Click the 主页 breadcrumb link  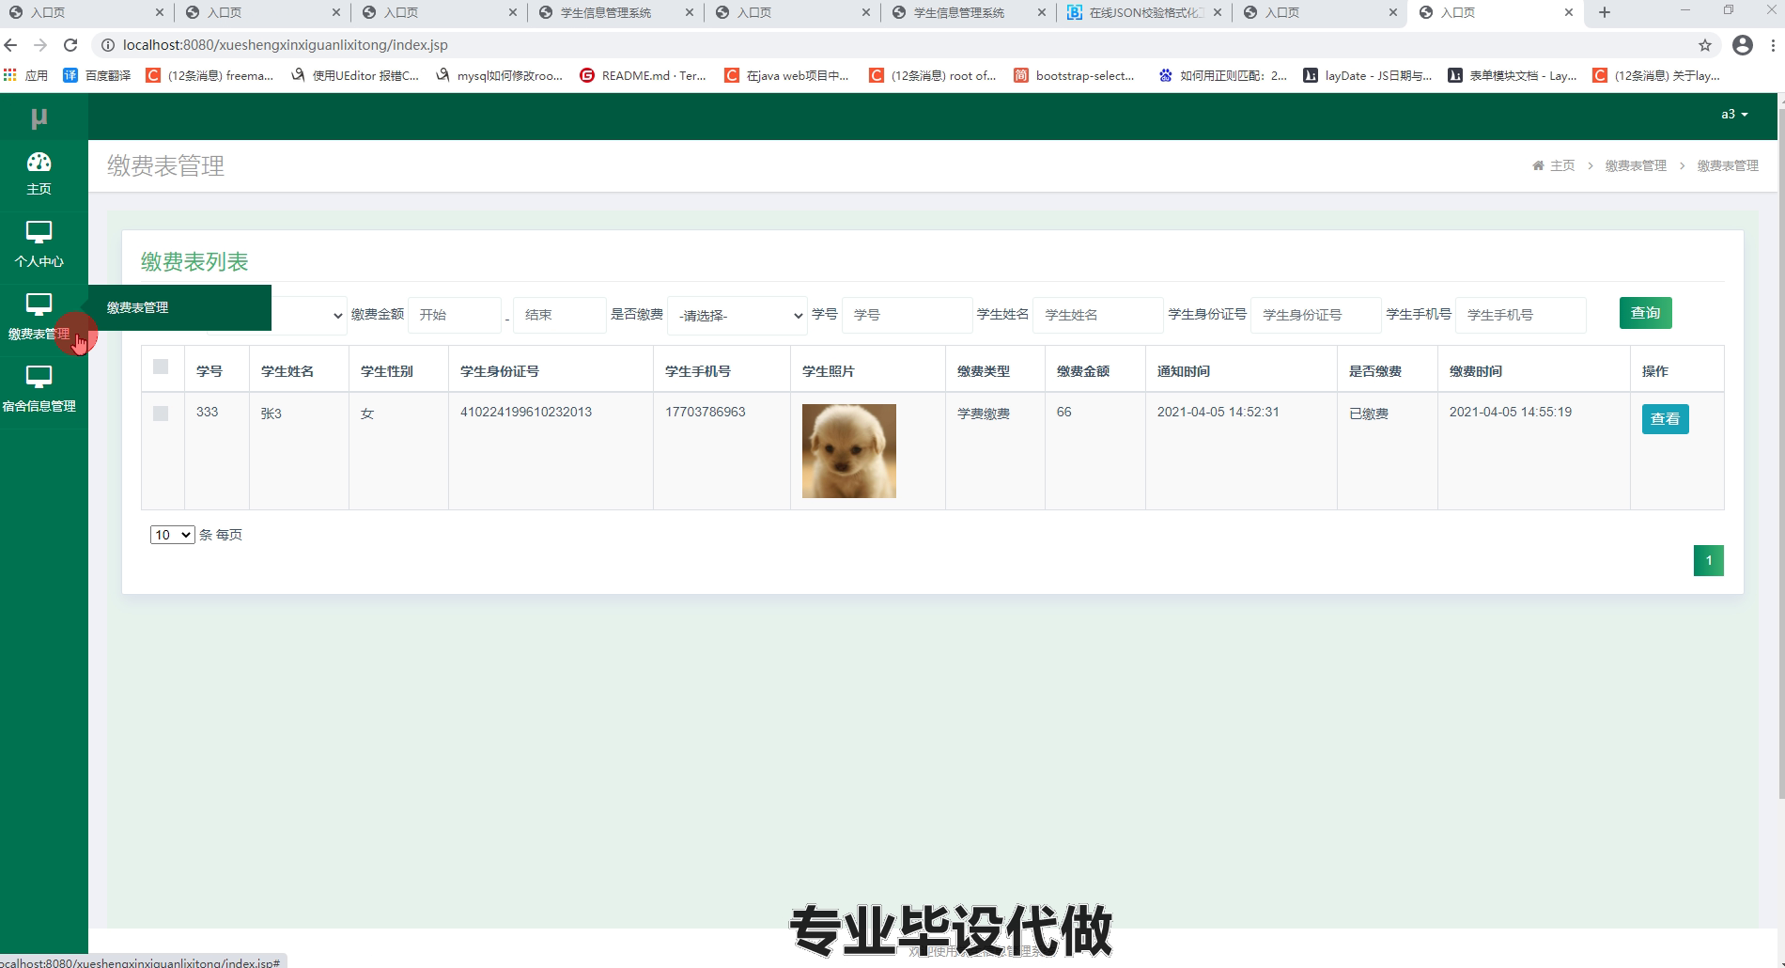[1561, 165]
